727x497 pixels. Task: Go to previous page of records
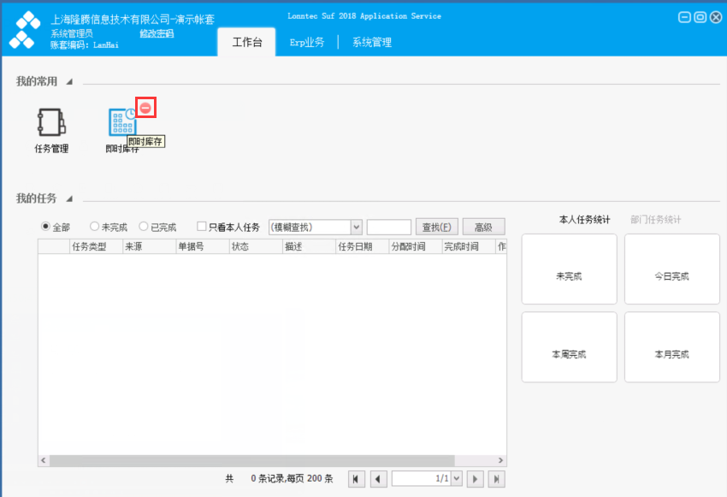click(378, 479)
